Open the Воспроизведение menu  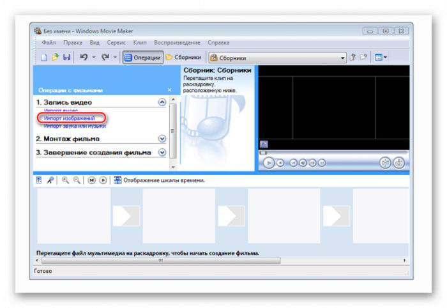(x=177, y=43)
